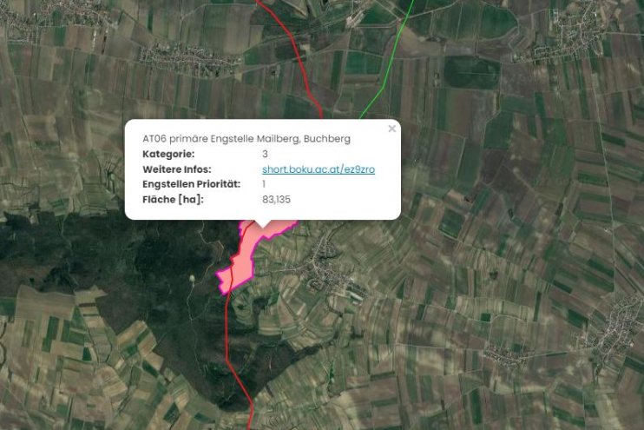
Task: Click the Engstellen Priorität value 1
Action: coord(264,184)
